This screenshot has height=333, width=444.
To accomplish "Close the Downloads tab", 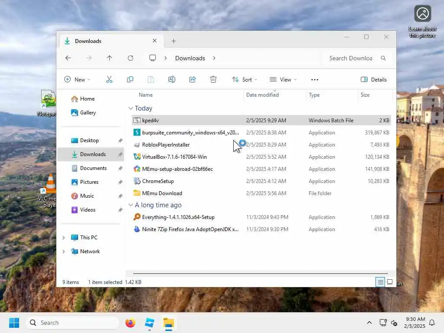I will pyautogui.click(x=155, y=41).
